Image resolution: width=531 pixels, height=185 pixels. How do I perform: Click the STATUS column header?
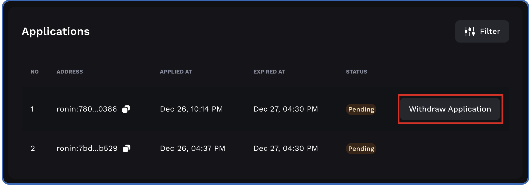357,72
